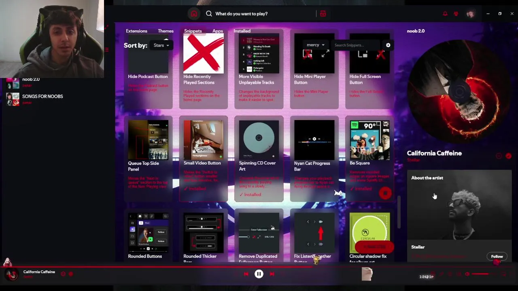The height and width of the screenshot is (291, 518).
Task: Select the Hide Mini Player Button title
Action: pos(311,80)
